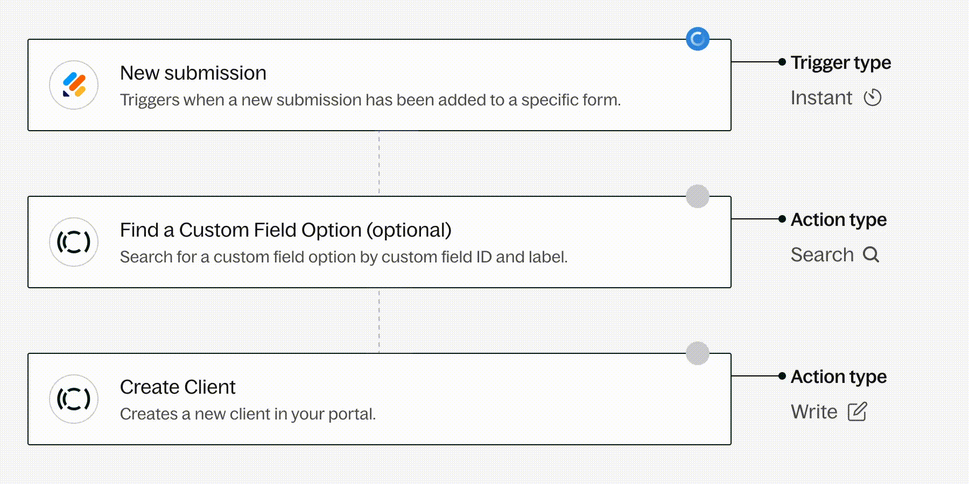Click the Search action type text
The image size is (969, 484).
pos(822,254)
